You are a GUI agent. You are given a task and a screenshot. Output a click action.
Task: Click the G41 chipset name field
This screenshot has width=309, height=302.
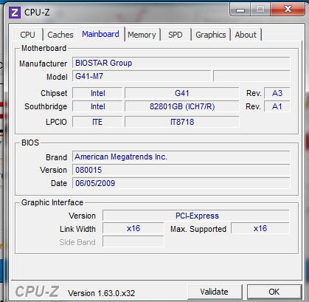[x=181, y=93]
